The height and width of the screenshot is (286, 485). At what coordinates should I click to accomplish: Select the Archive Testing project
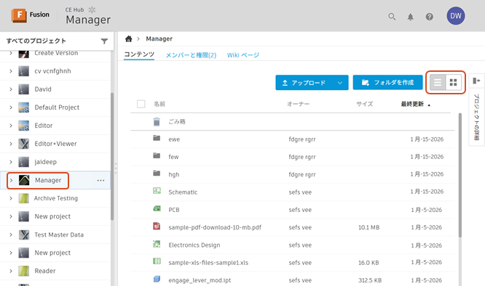[x=56, y=198]
